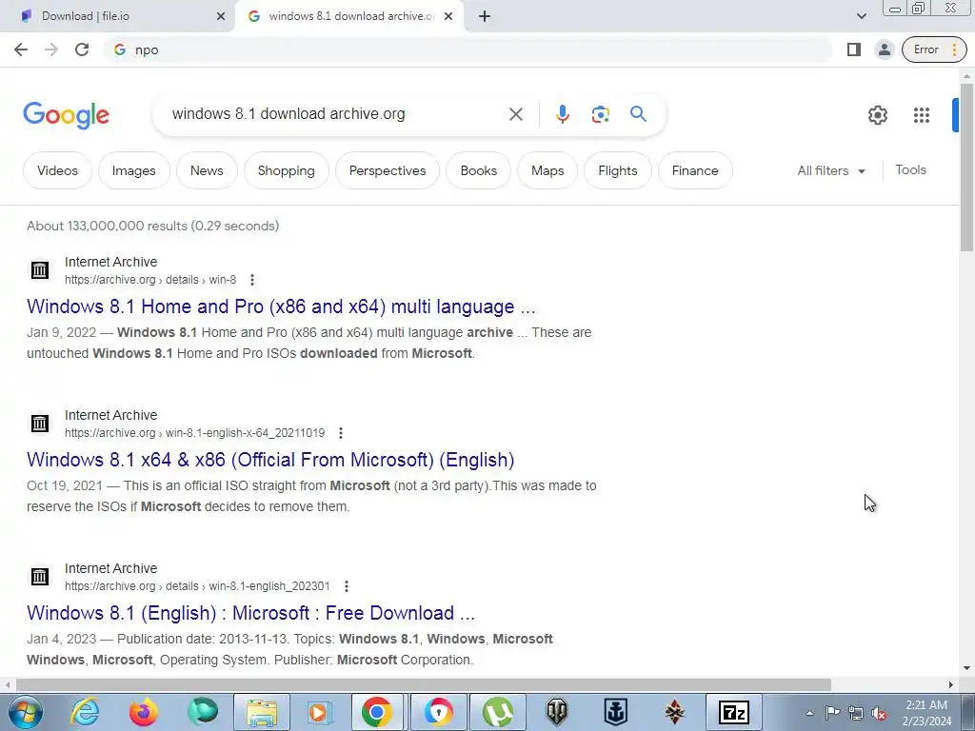975x731 pixels.
Task: Open the Windows Start orb
Action: click(26, 712)
